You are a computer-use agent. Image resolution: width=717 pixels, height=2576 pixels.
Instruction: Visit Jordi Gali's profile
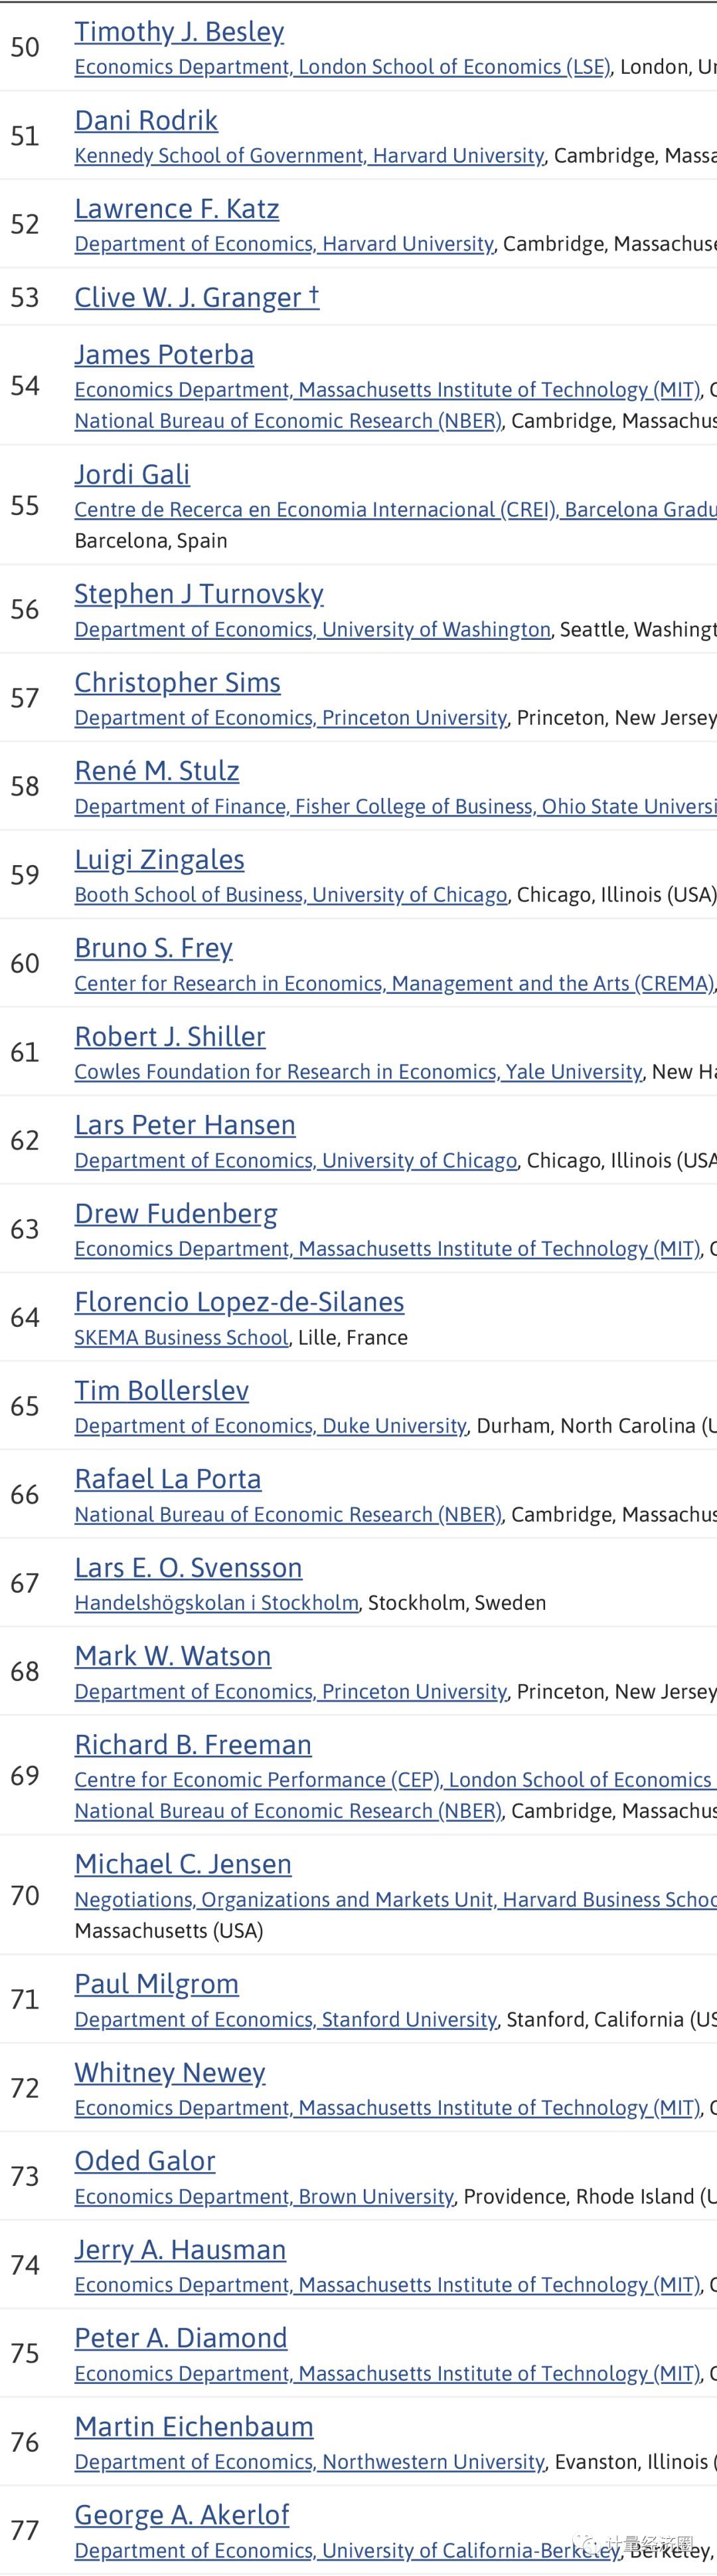(132, 475)
